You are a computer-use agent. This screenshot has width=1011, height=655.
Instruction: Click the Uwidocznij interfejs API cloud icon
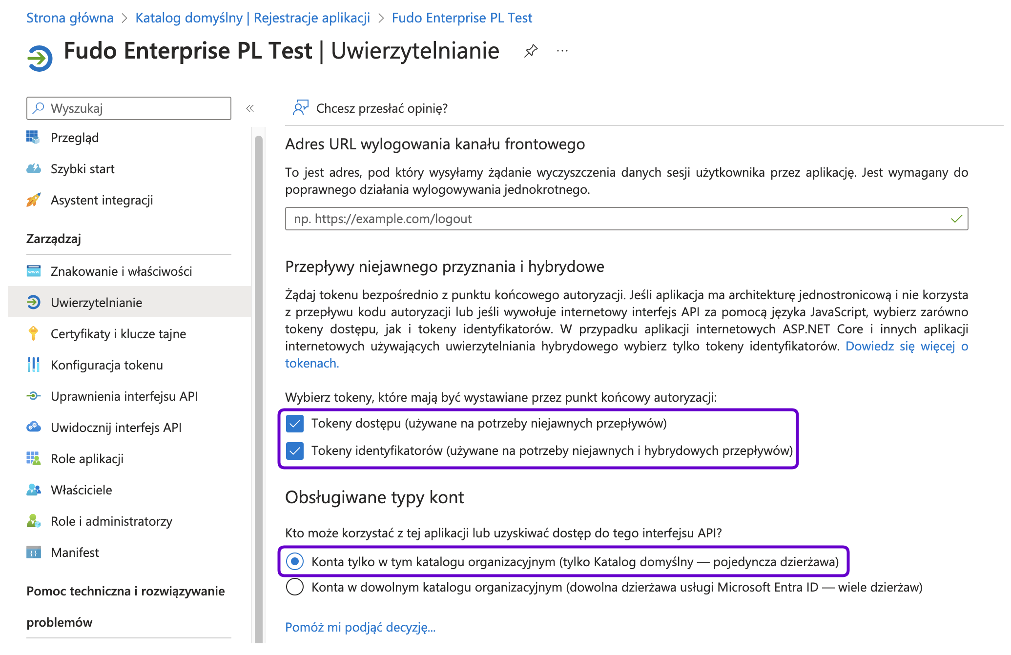tap(33, 427)
